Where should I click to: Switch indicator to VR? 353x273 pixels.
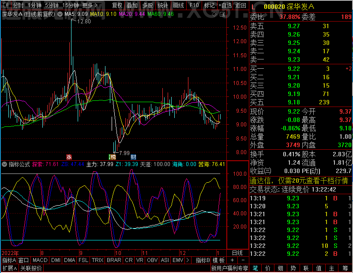[139, 260]
